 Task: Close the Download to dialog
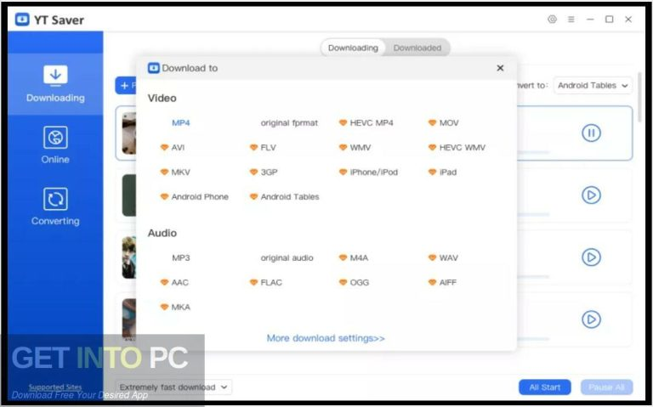point(500,68)
